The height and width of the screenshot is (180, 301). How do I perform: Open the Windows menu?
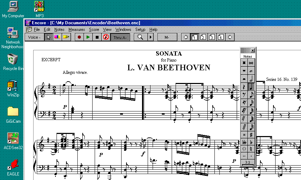(123, 30)
